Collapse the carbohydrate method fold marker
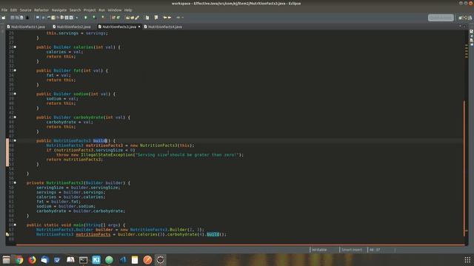The width and height of the screenshot is (474, 266). [15, 117]
